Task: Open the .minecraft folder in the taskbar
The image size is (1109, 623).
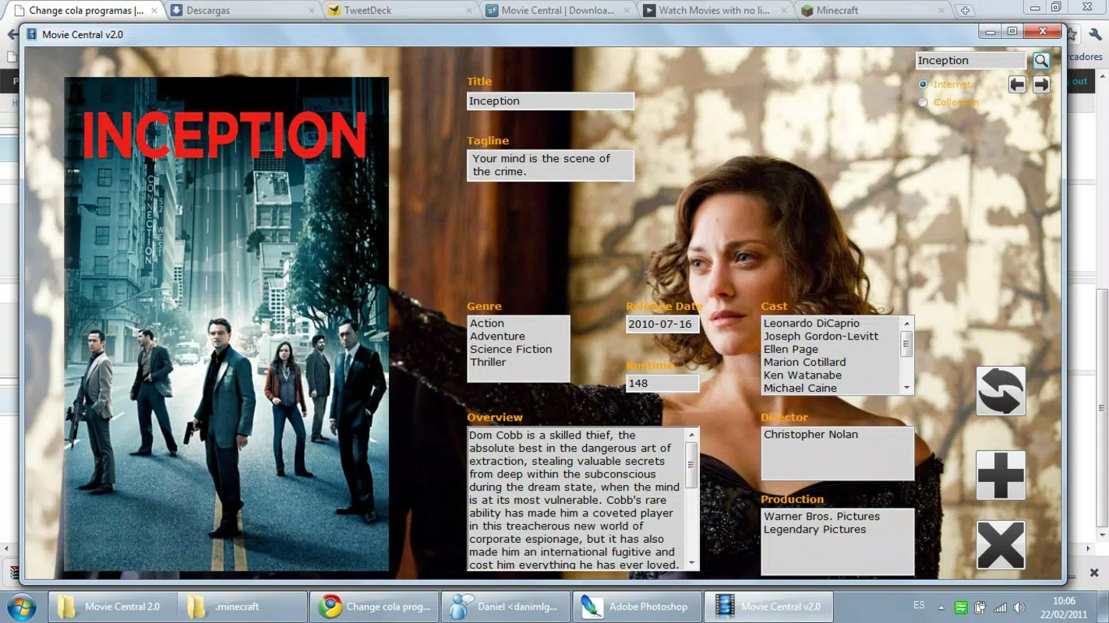Action: 242,607
